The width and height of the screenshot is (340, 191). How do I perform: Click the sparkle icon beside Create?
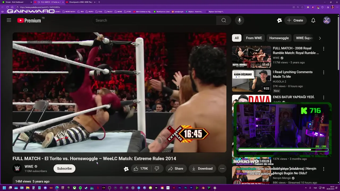point(279,20)
